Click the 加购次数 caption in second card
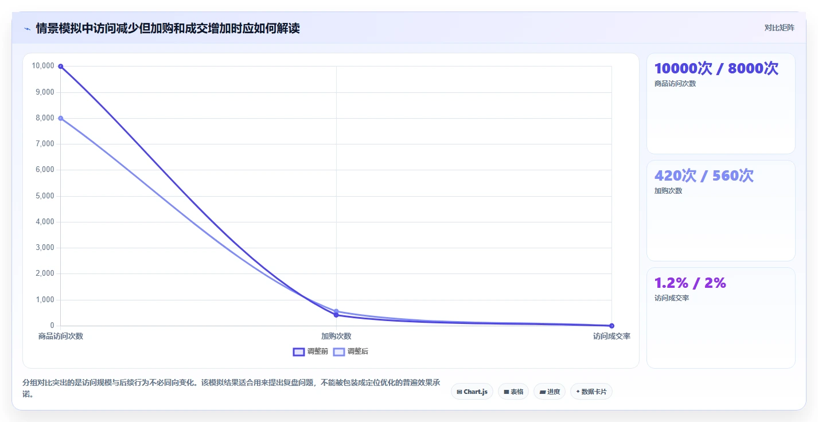Viewport: 818px width, 422px height. point(668,191)
